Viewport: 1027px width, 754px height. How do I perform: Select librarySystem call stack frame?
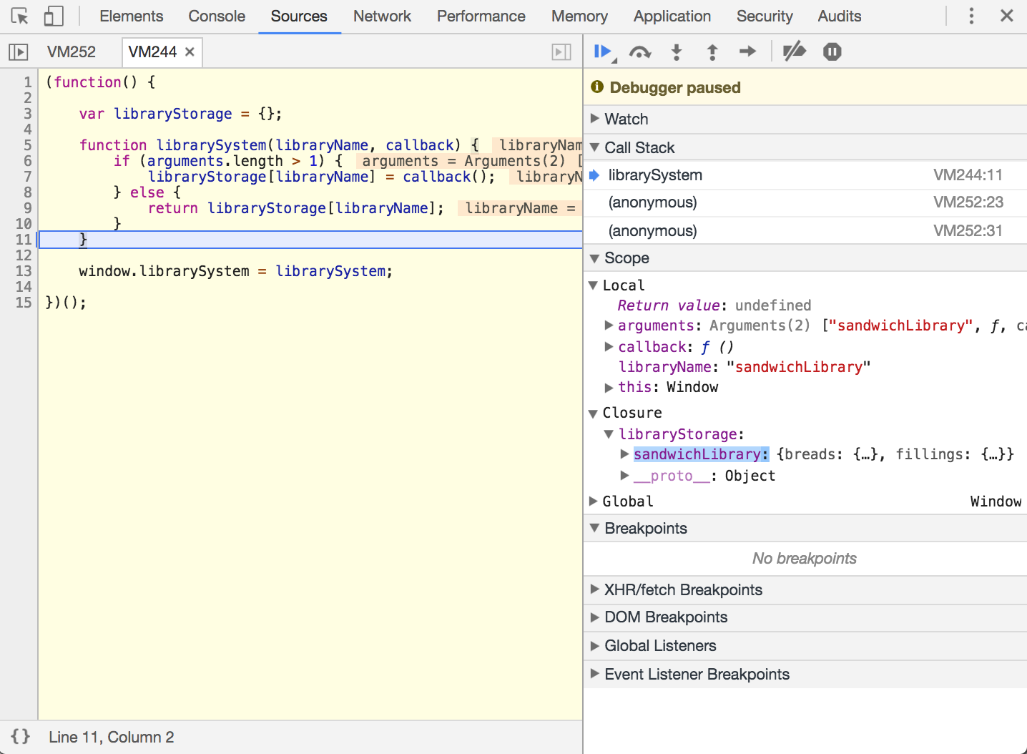[x=805, y=175]
